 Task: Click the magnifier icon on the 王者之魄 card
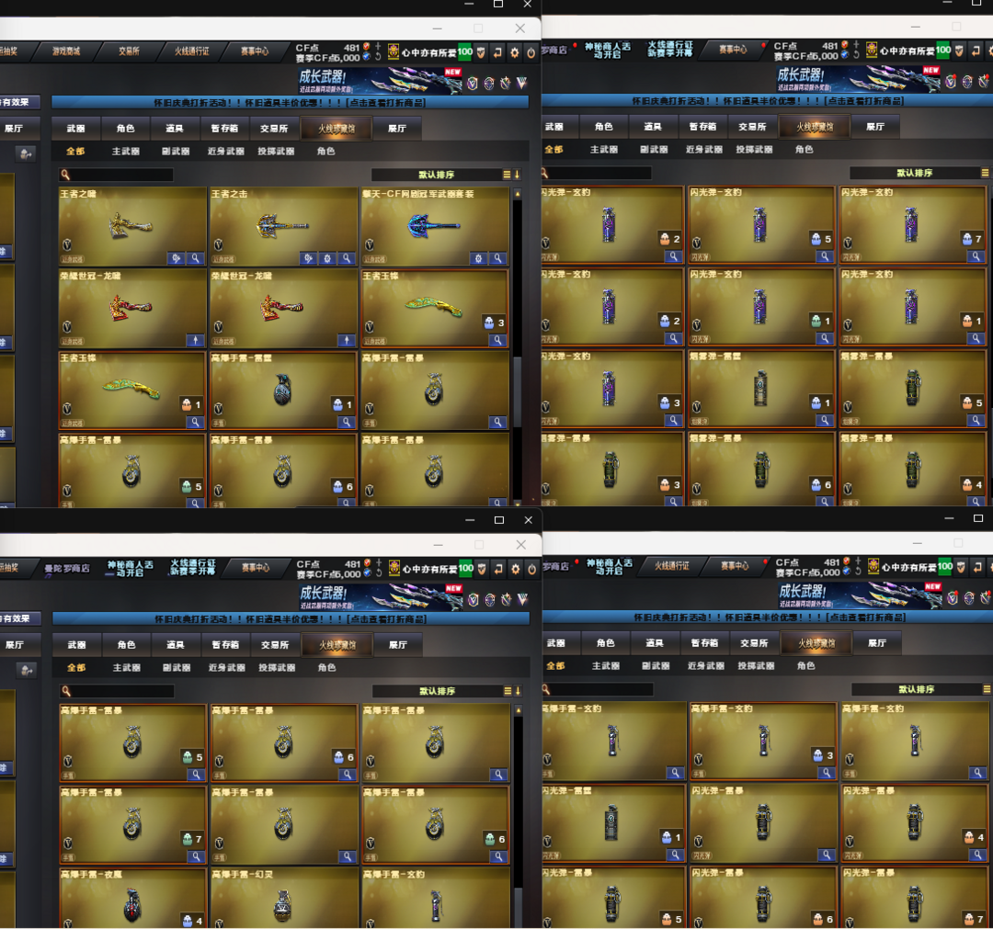[196, 259]
